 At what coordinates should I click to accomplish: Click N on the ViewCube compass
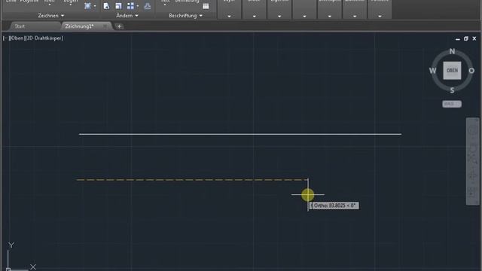click(x=452, y=51)
